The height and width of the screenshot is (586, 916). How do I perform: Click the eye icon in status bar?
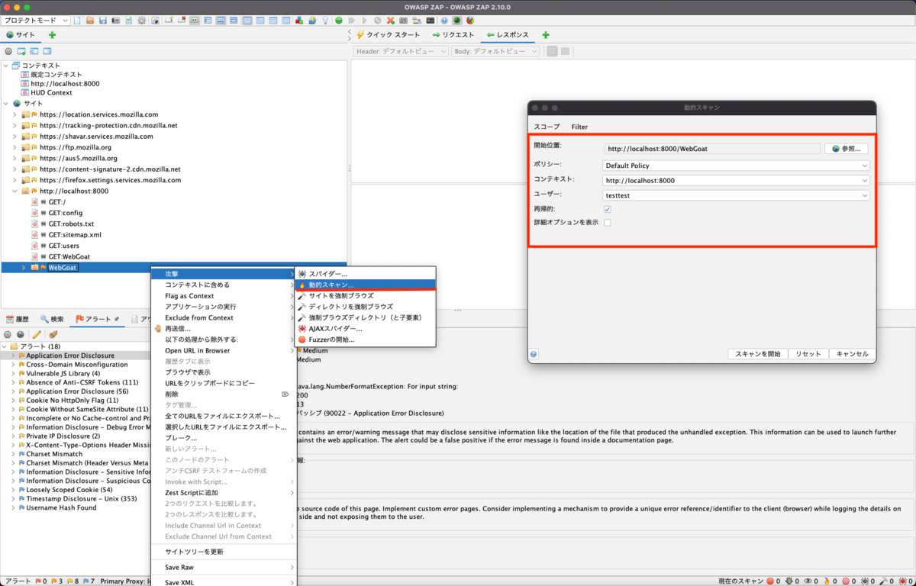coord(808,581)
